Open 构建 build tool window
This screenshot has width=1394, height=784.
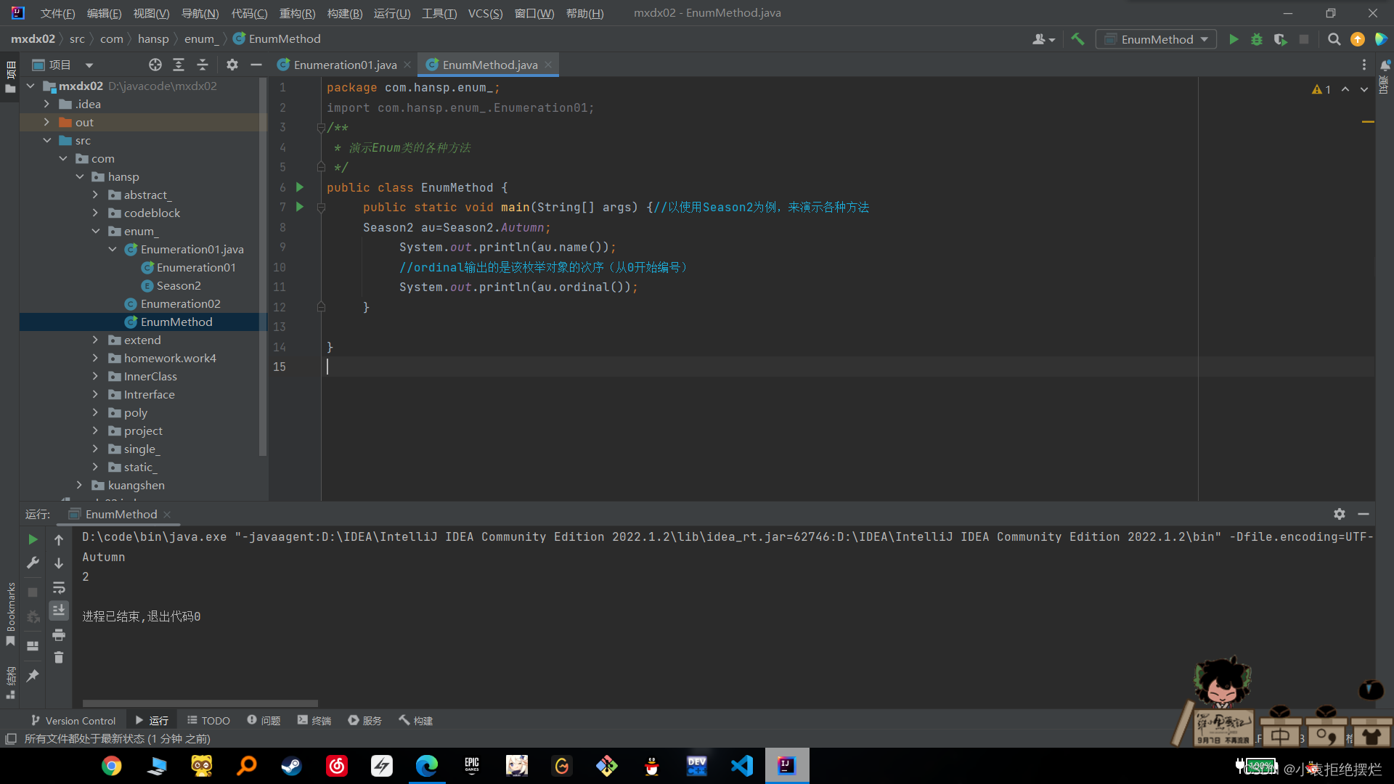point(415,720)
